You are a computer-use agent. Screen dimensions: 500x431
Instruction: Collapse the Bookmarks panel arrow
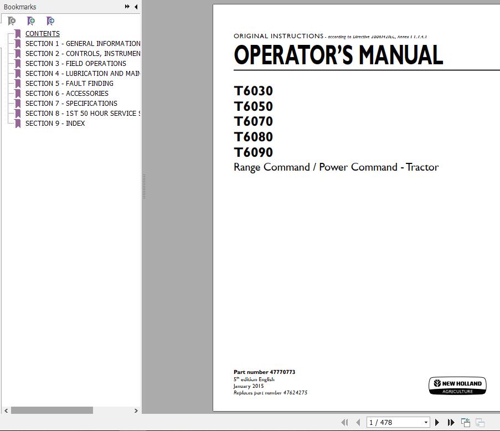click(x=136, y=7)
